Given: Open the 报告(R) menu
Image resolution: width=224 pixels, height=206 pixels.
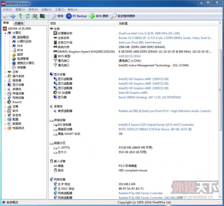Looking at the screenshot, I should (x=33, y=10).
